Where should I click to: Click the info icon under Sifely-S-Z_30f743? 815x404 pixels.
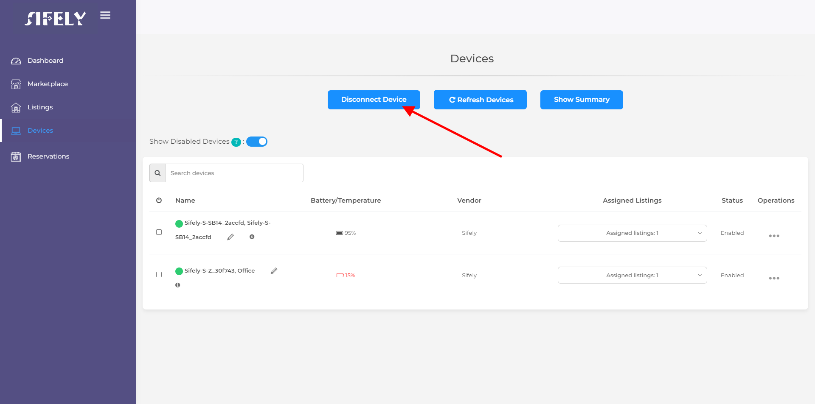click(177, 285)
